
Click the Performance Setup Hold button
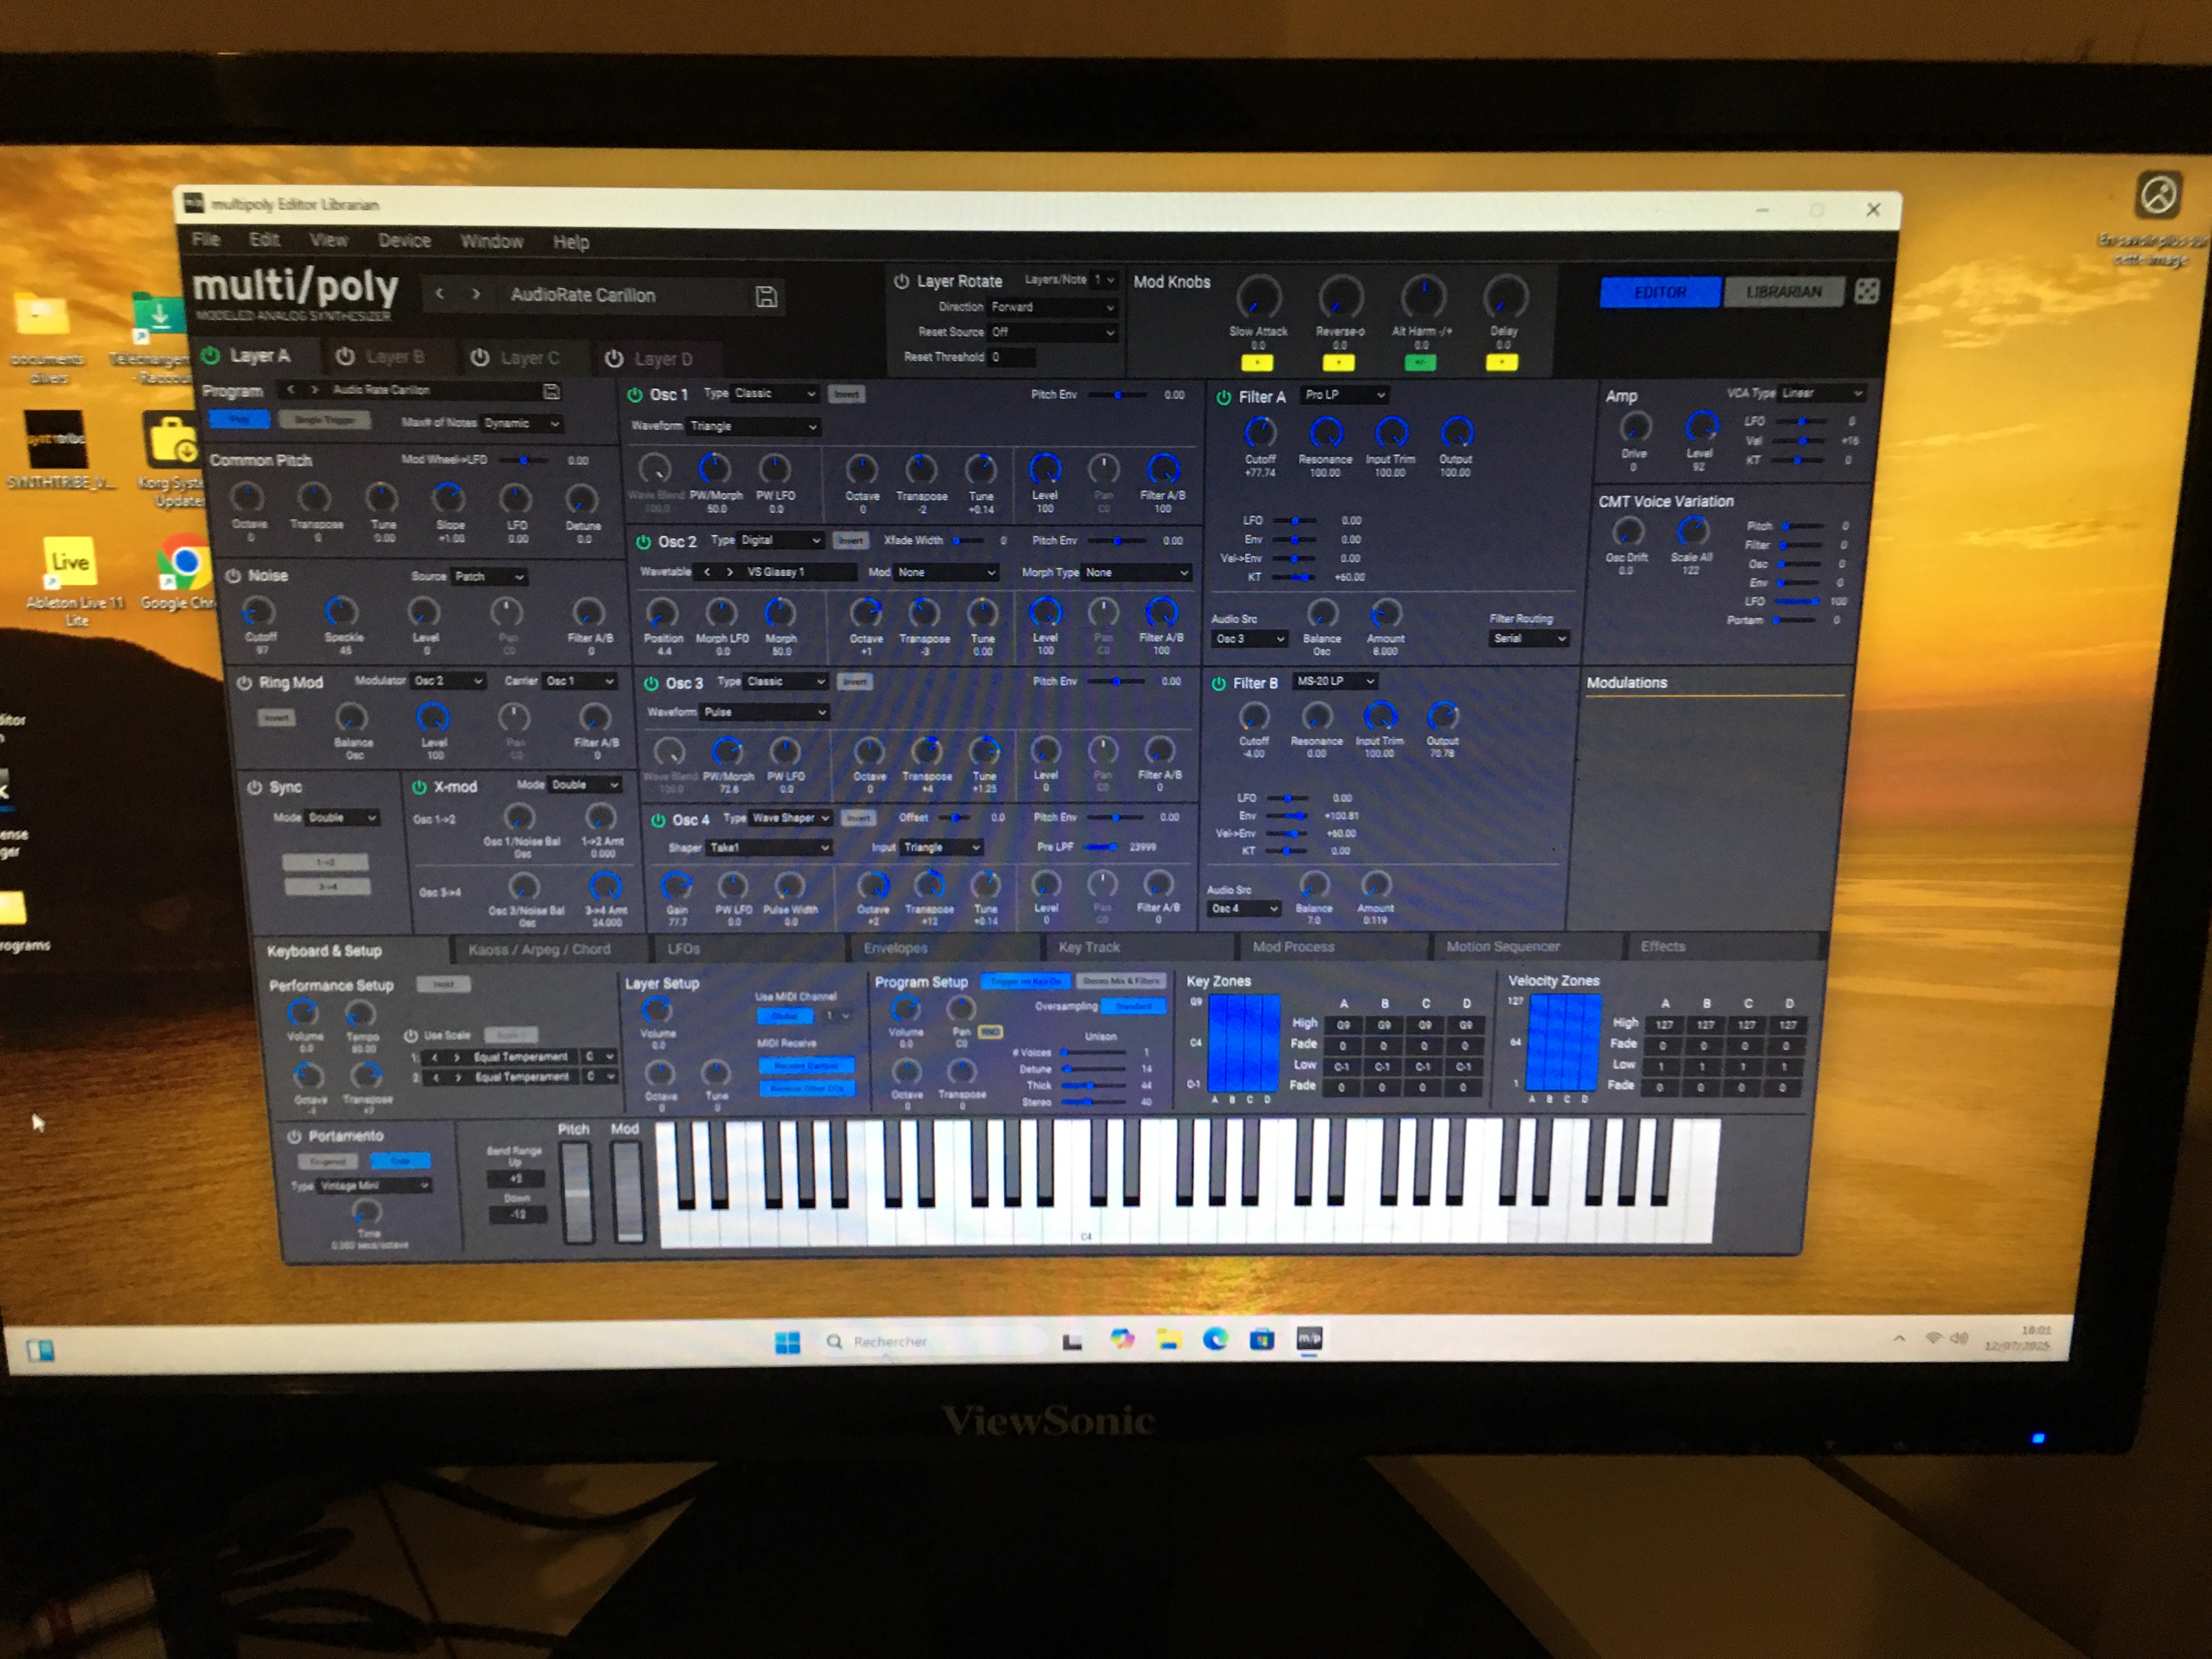click(x=443, y=984)
